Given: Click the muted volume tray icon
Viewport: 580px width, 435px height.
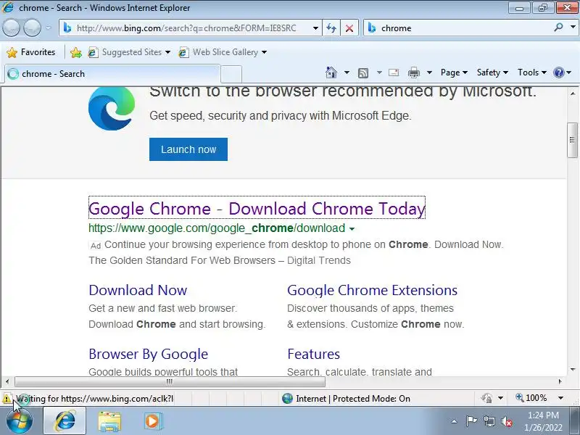Looking at the screenshot, I should 507,421.
